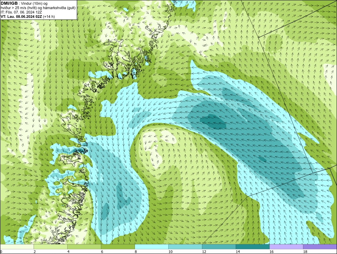This screenshot has height=254, width=337.
Task: Click the 4-6 m/s green legend swatch
Action: tap(84, 247)
